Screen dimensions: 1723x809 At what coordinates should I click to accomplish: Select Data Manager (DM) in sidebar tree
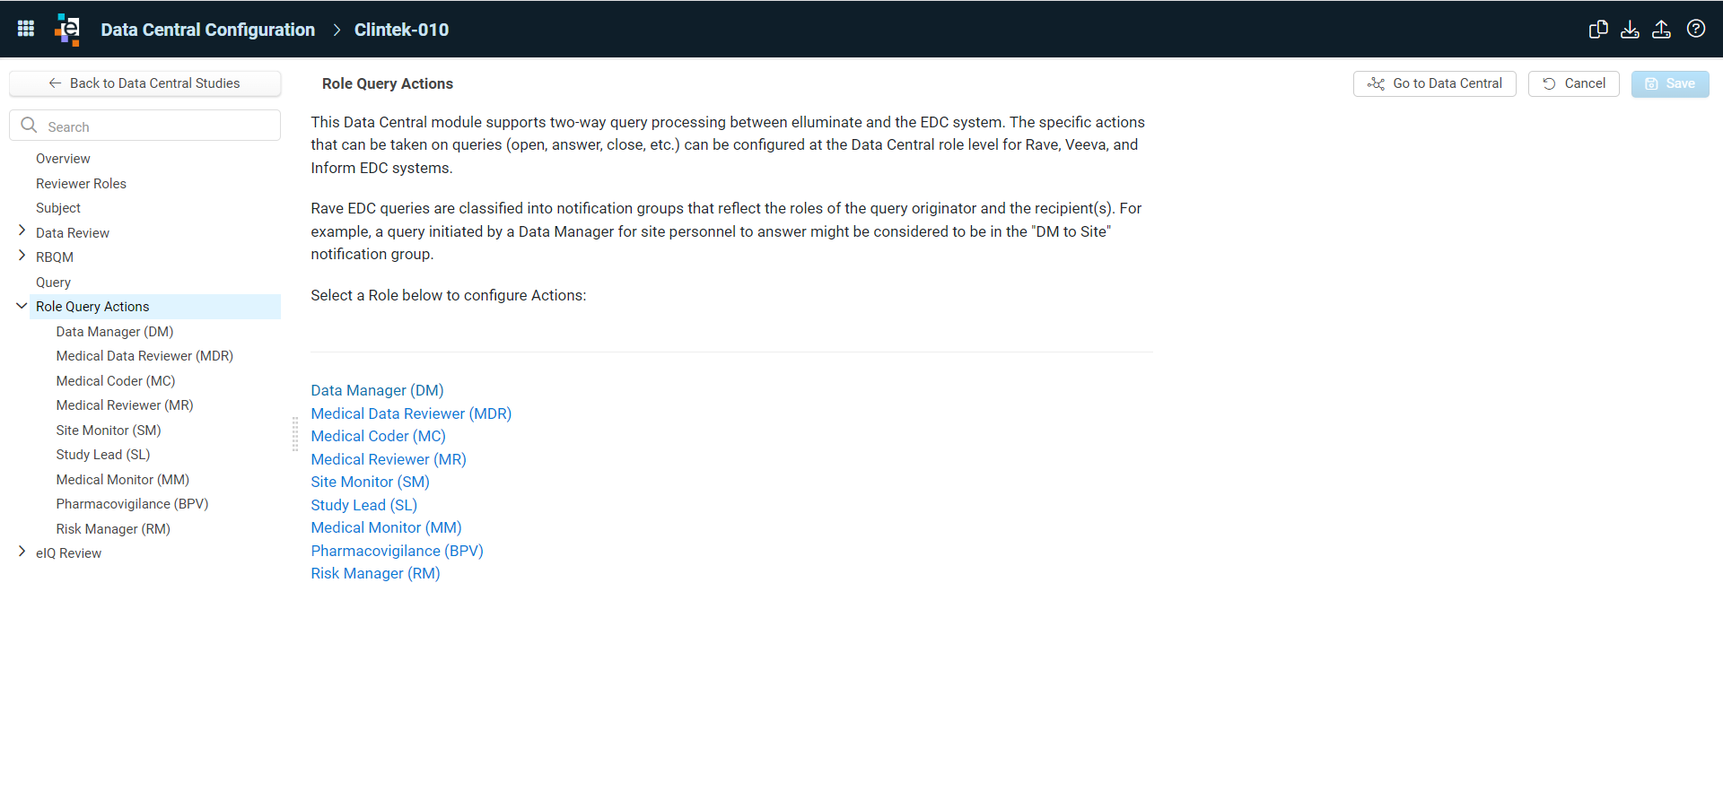(x=115, y=332)
